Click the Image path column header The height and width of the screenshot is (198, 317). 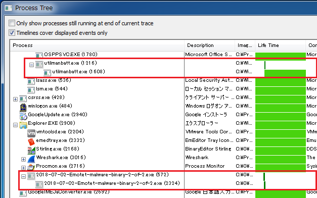(x=245, y=45)
